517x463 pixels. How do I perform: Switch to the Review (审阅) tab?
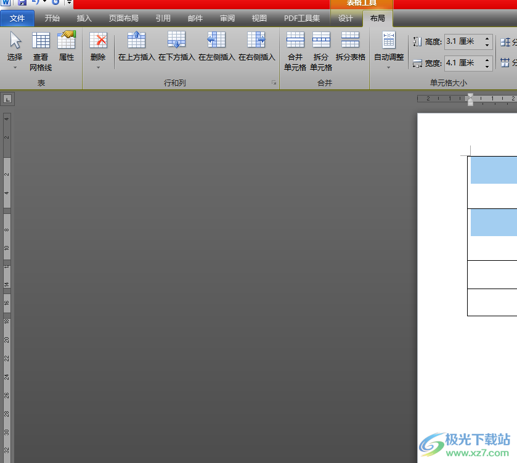point(227,18)
